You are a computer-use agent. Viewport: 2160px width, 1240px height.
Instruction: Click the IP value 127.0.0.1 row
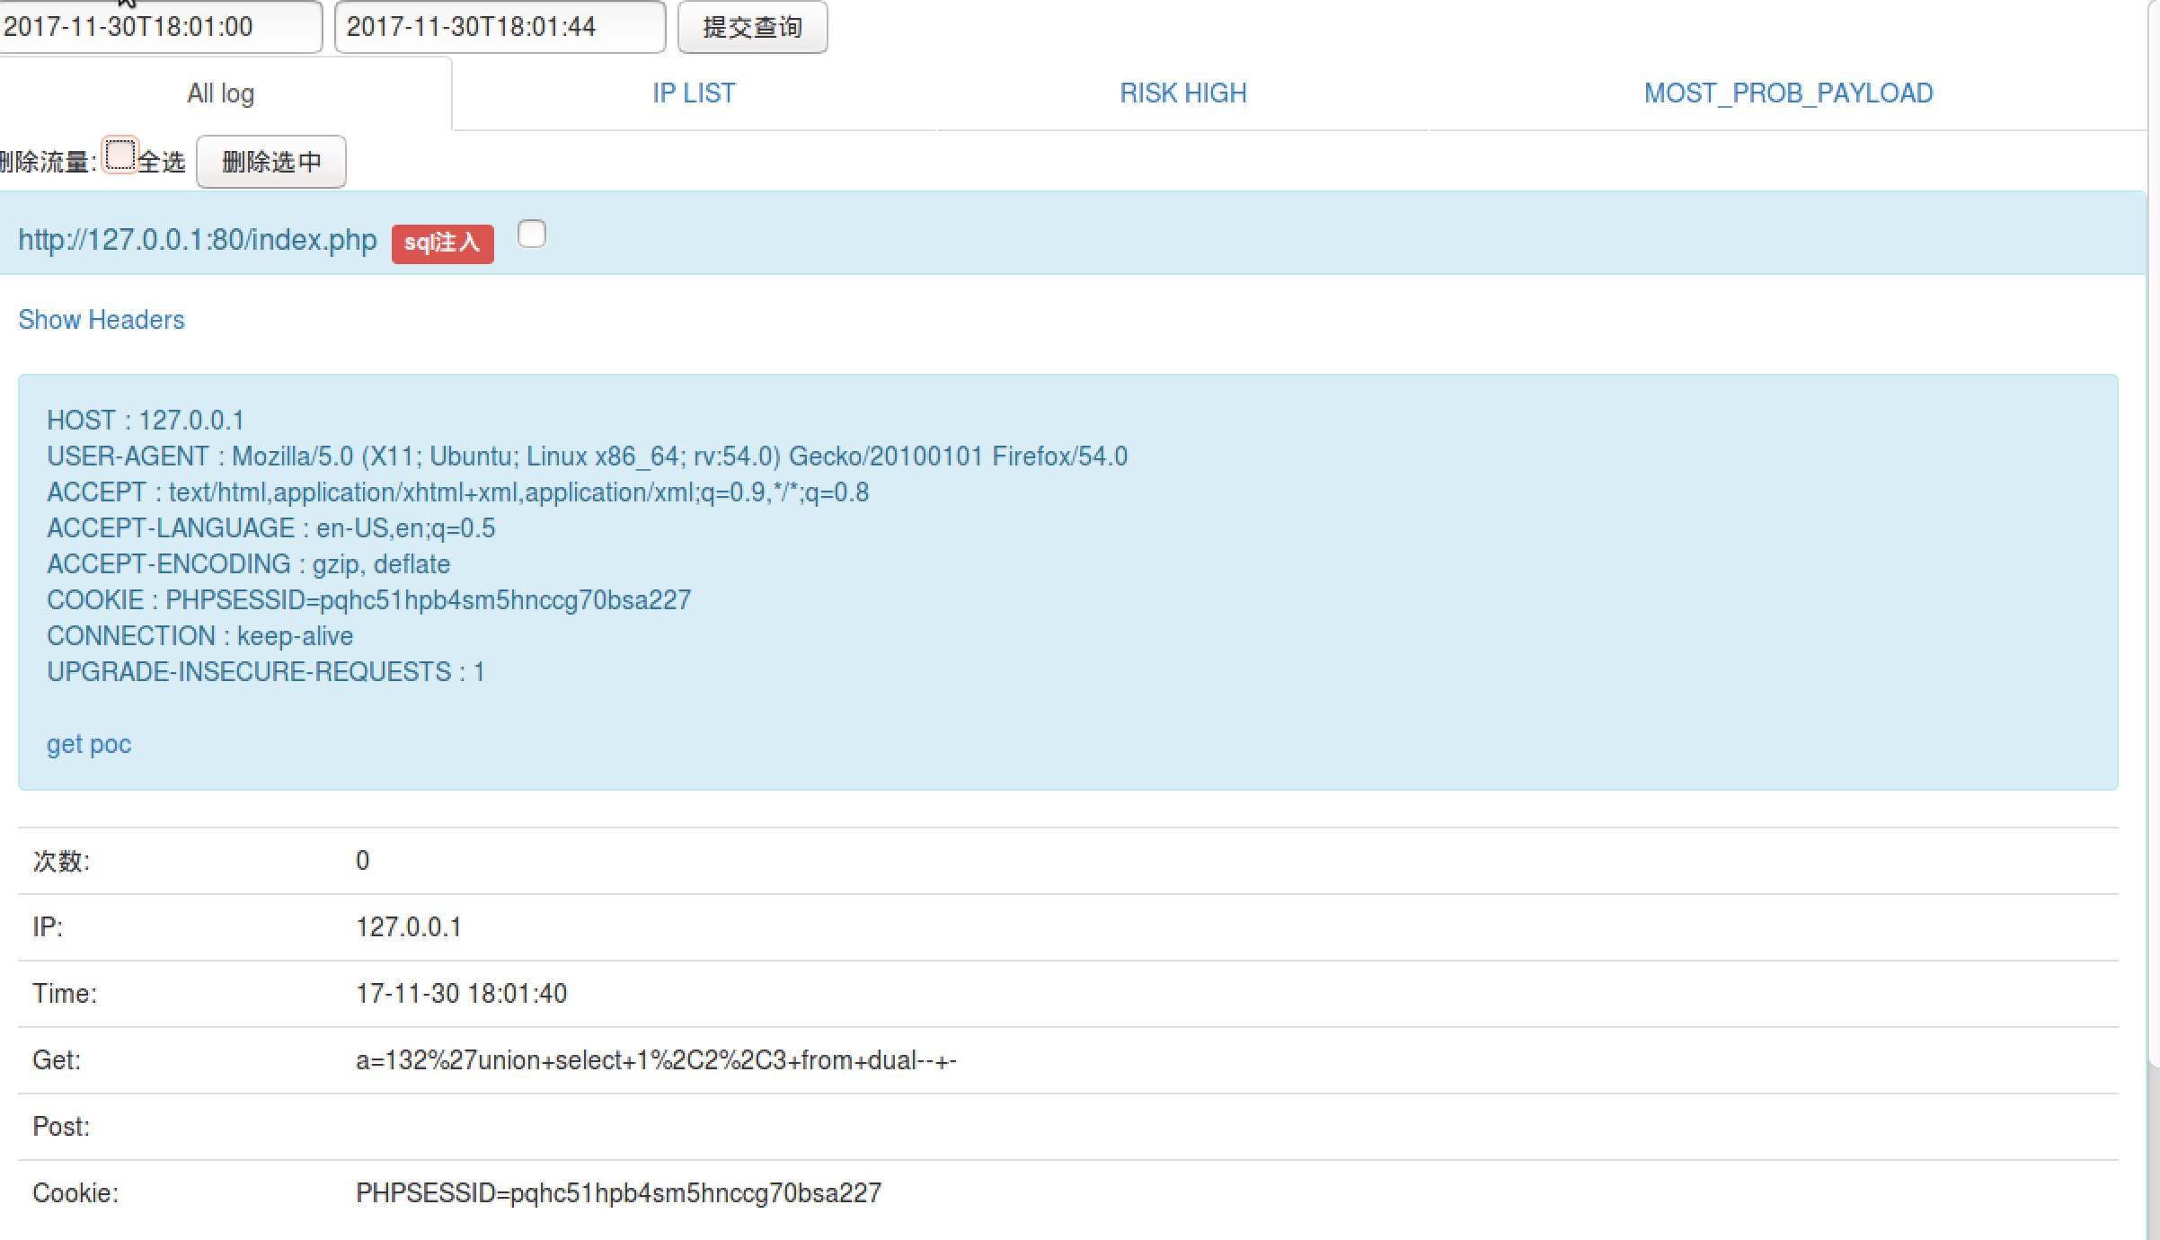(x=409, y=927)
